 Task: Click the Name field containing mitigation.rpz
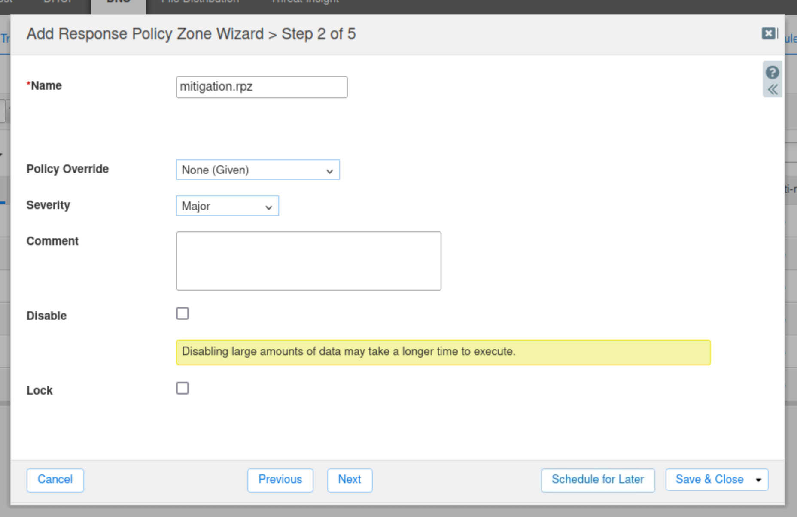[262, 87]
